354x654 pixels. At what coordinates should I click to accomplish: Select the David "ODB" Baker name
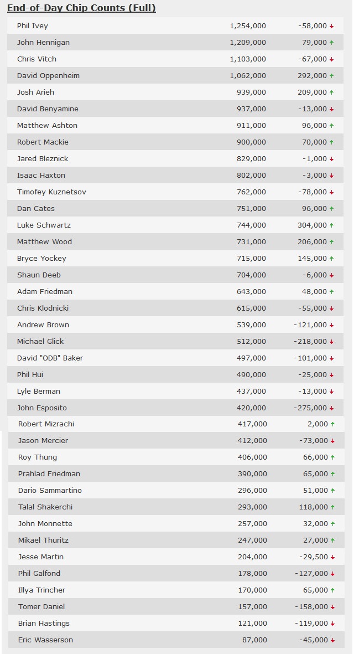click(x=50, y=358)
